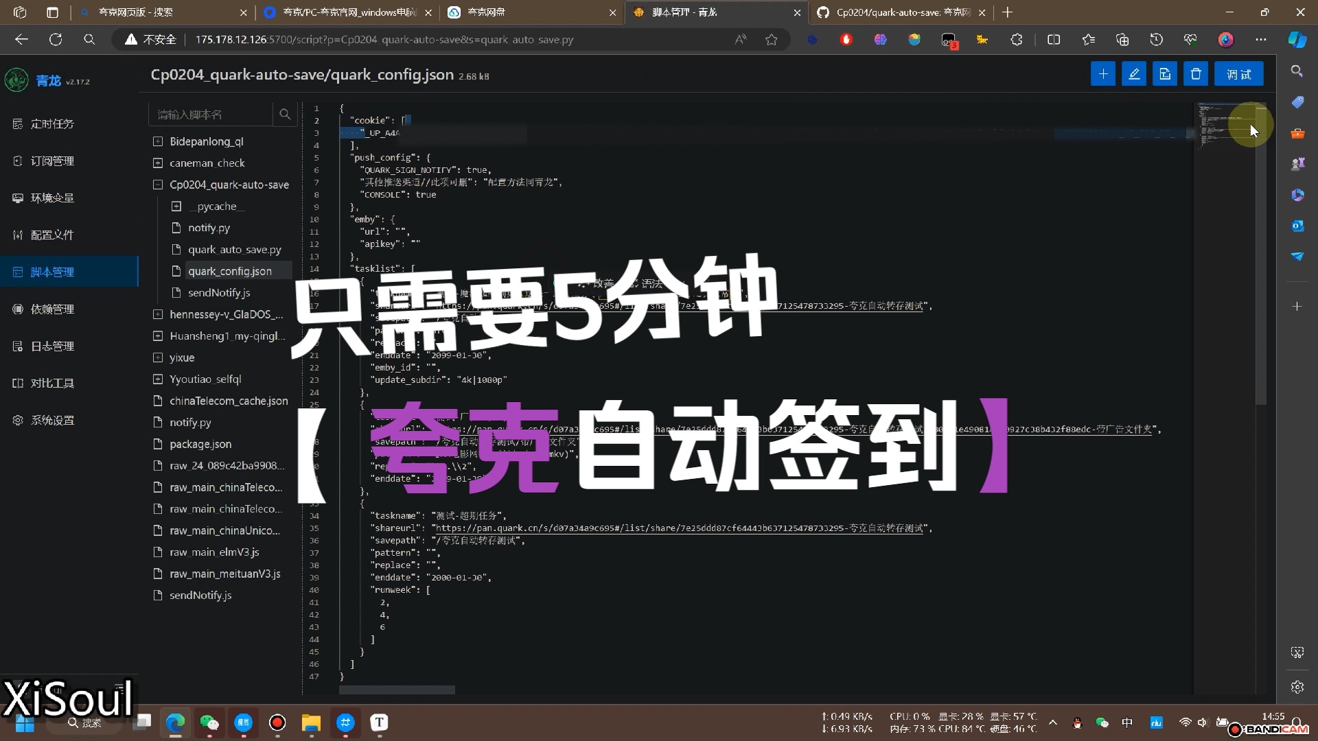Viewport: 1318px width, 741px height.
Task: Click the browser address bar URL
Action: coord(384,40)
